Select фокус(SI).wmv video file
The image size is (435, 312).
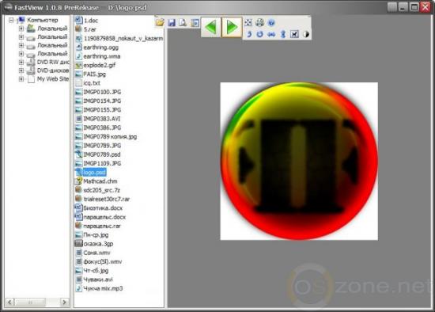pos(103,261)
